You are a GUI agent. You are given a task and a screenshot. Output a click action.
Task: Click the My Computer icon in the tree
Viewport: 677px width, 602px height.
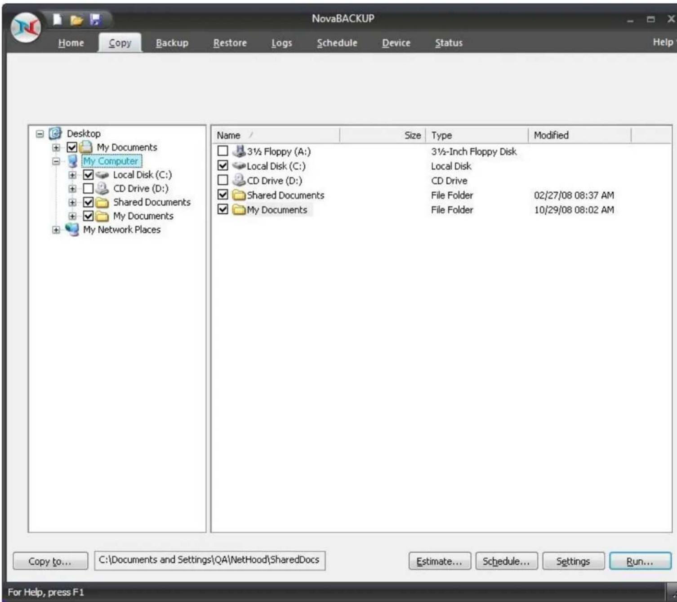pos(72,161)
